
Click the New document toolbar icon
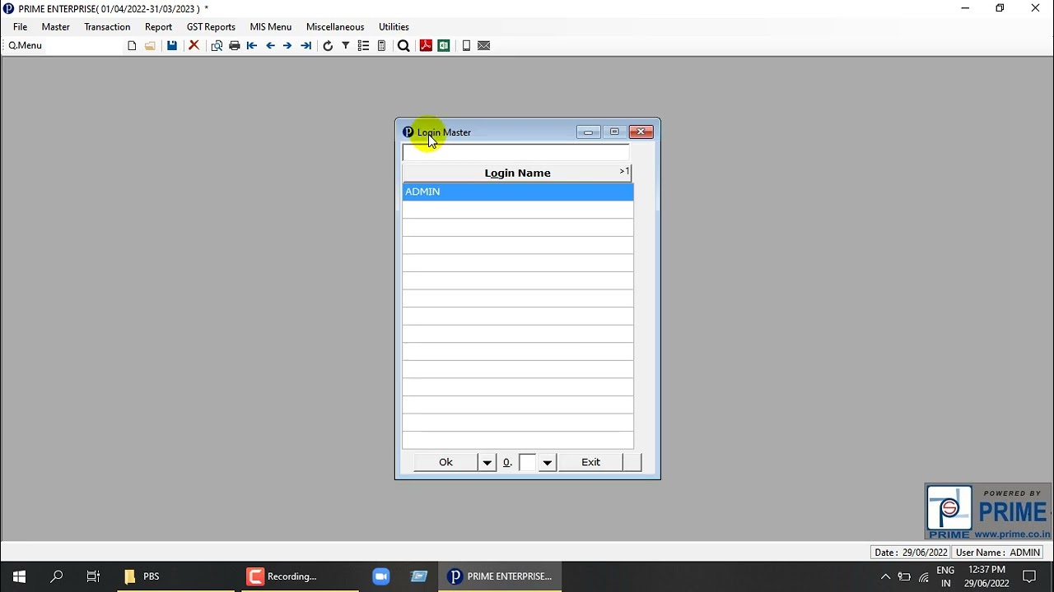[x=132, y=46]
